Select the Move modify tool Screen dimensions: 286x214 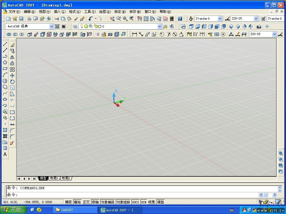tap(12, 76)
